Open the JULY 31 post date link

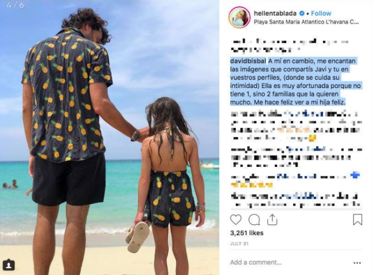coord(239,244)
